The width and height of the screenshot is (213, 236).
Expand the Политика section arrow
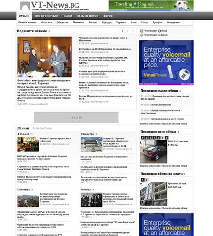[x=32, y=190]
